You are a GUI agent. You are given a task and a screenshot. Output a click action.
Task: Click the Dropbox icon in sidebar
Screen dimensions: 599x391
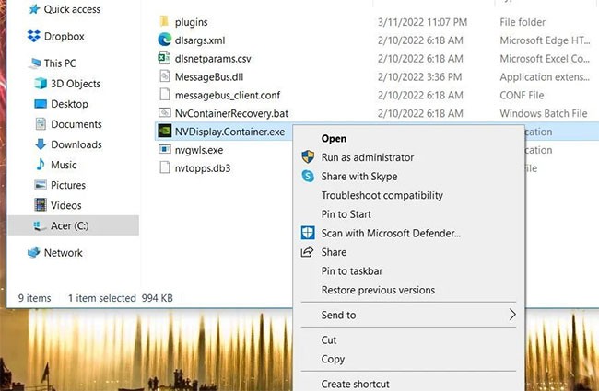point(34,36)
